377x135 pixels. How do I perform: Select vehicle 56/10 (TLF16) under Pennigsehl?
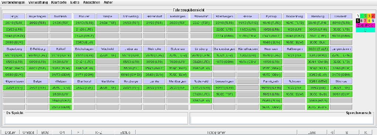point(271,88)
